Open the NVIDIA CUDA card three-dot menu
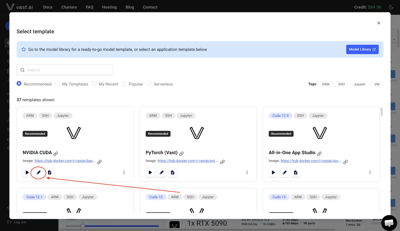The width and height of the screenshot is (400, 231). click(124, 172)
